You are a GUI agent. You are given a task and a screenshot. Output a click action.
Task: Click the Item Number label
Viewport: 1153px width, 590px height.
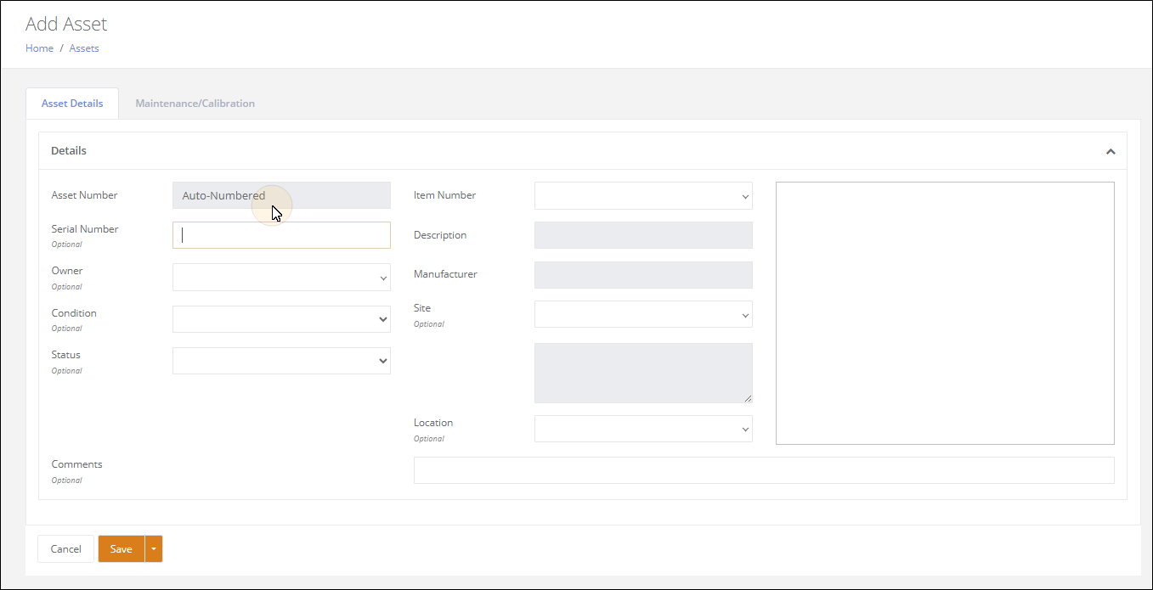(444, 195)
